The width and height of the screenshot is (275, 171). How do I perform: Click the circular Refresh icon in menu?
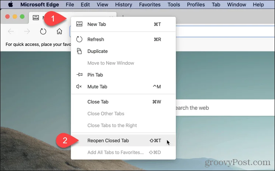coord(79,39)
